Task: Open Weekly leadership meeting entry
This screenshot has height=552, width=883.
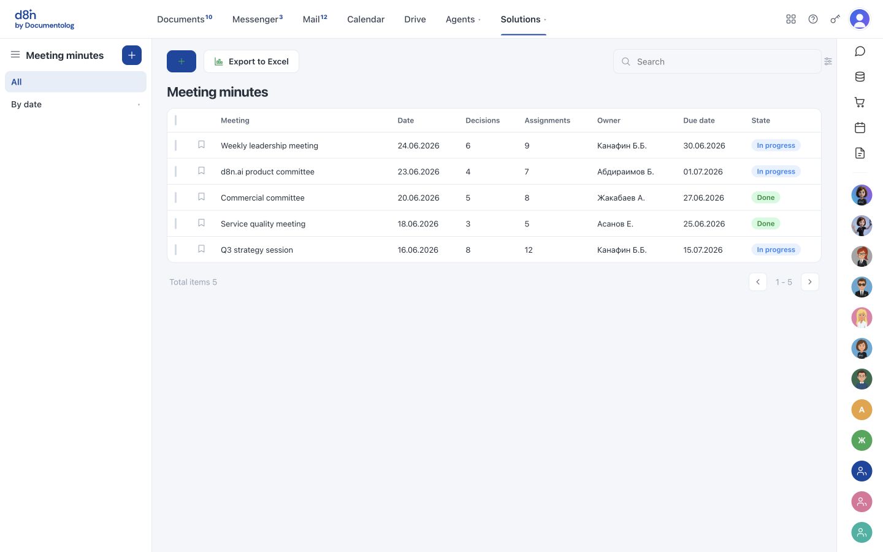Action: [269, 145]
